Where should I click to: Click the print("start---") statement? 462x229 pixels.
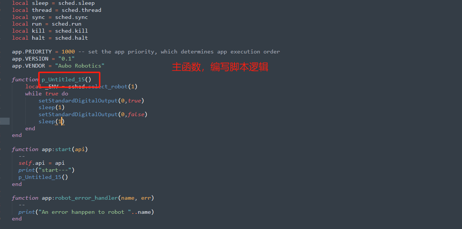(x=47, y=170)
